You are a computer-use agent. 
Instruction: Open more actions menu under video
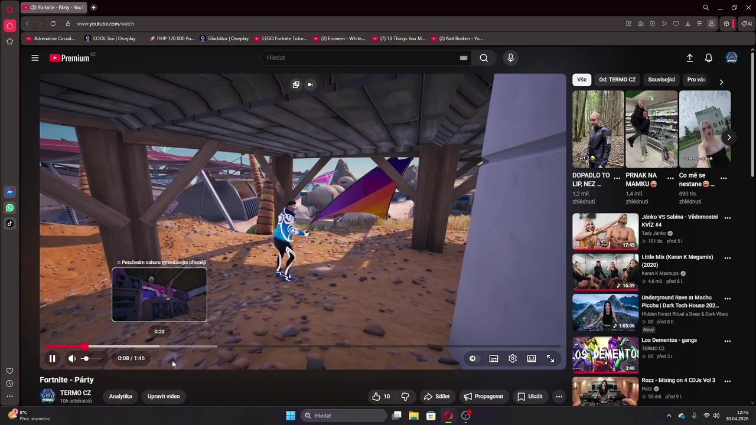pyautogui.click(x=559, y=397)
